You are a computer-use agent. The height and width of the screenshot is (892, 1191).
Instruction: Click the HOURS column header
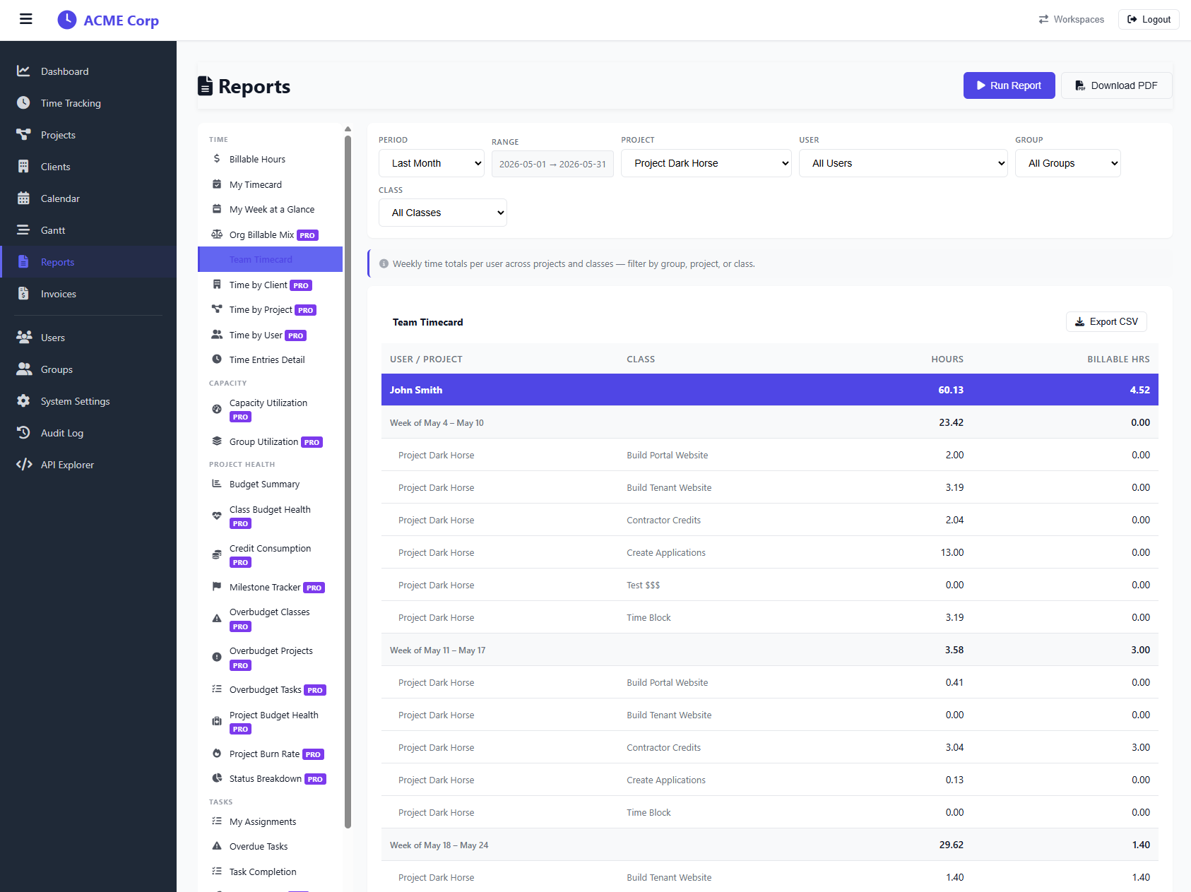point(947,359)
